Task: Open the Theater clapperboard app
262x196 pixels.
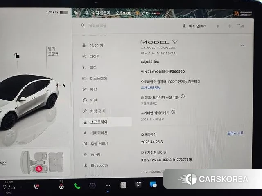Action: tap(138, 185)
